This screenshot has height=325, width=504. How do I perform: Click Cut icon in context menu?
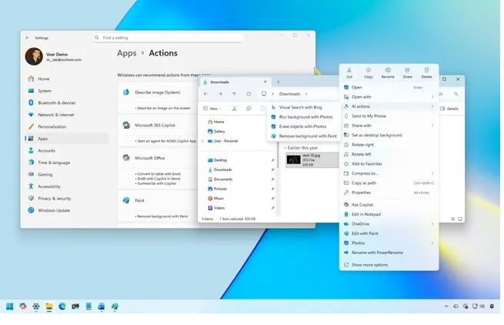349,70
